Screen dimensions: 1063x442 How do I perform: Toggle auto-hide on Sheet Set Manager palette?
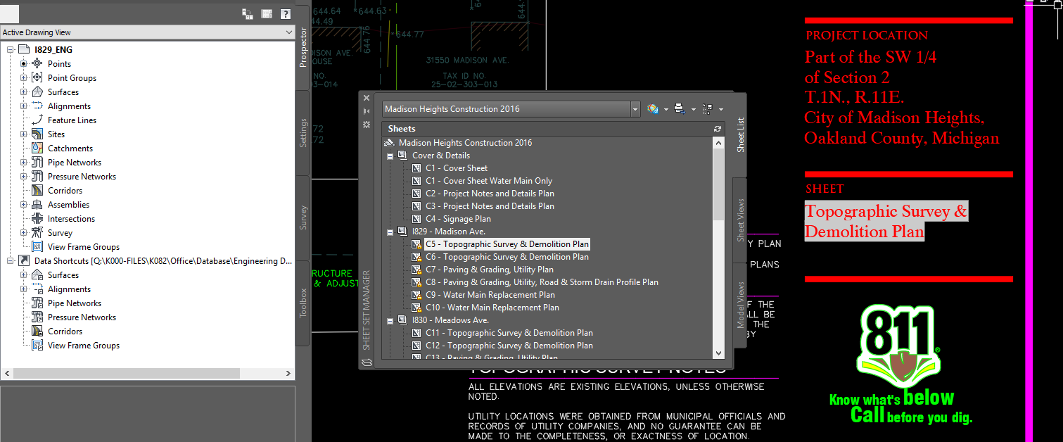[367, 111]
